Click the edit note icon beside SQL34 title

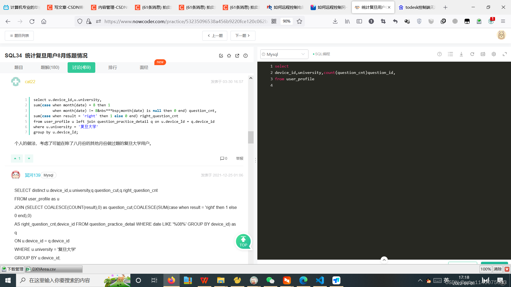(221, 56)
